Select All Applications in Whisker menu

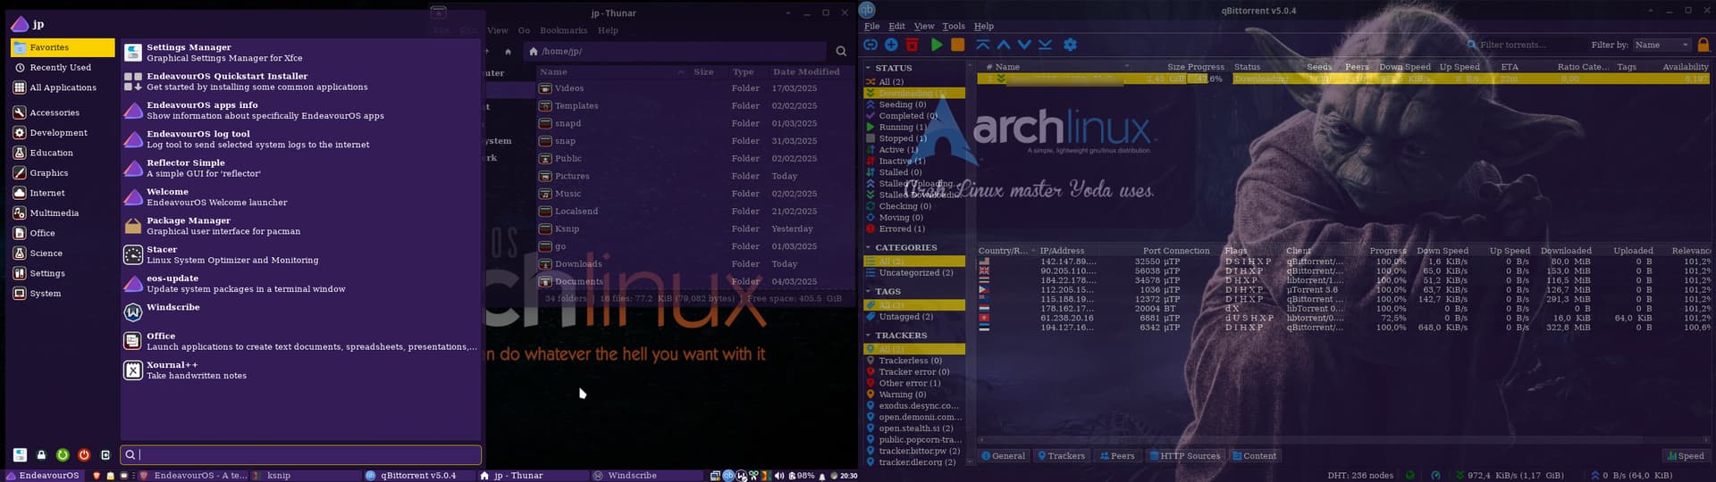tap(63, 87)
